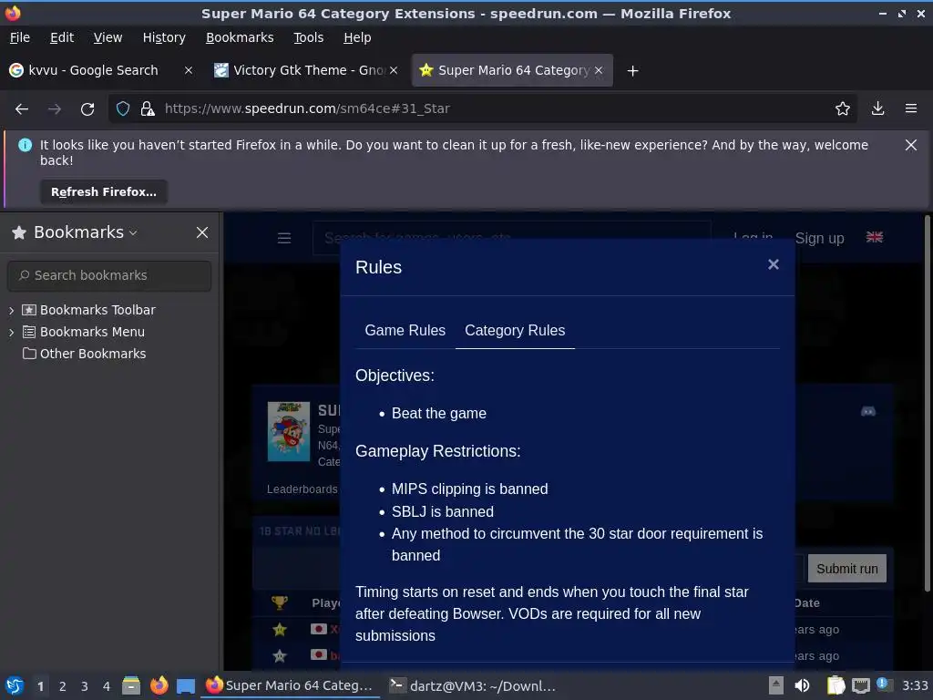Open the Downloads panel
Image resolution: width=933 pixels, height=700 pixels.
click(x=877, y=108)
